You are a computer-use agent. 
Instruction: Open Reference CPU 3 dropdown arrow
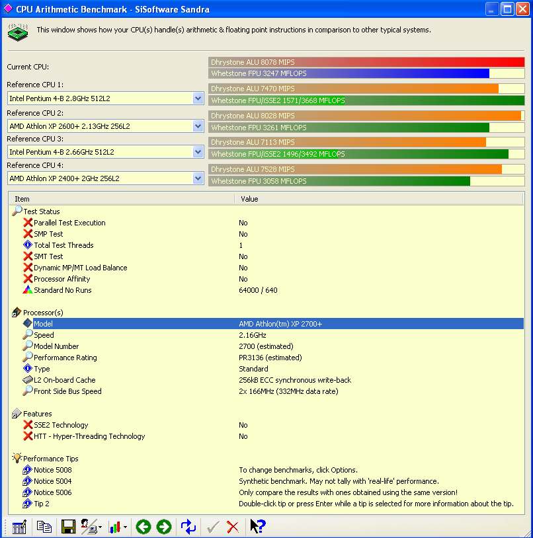click(198, 152)
